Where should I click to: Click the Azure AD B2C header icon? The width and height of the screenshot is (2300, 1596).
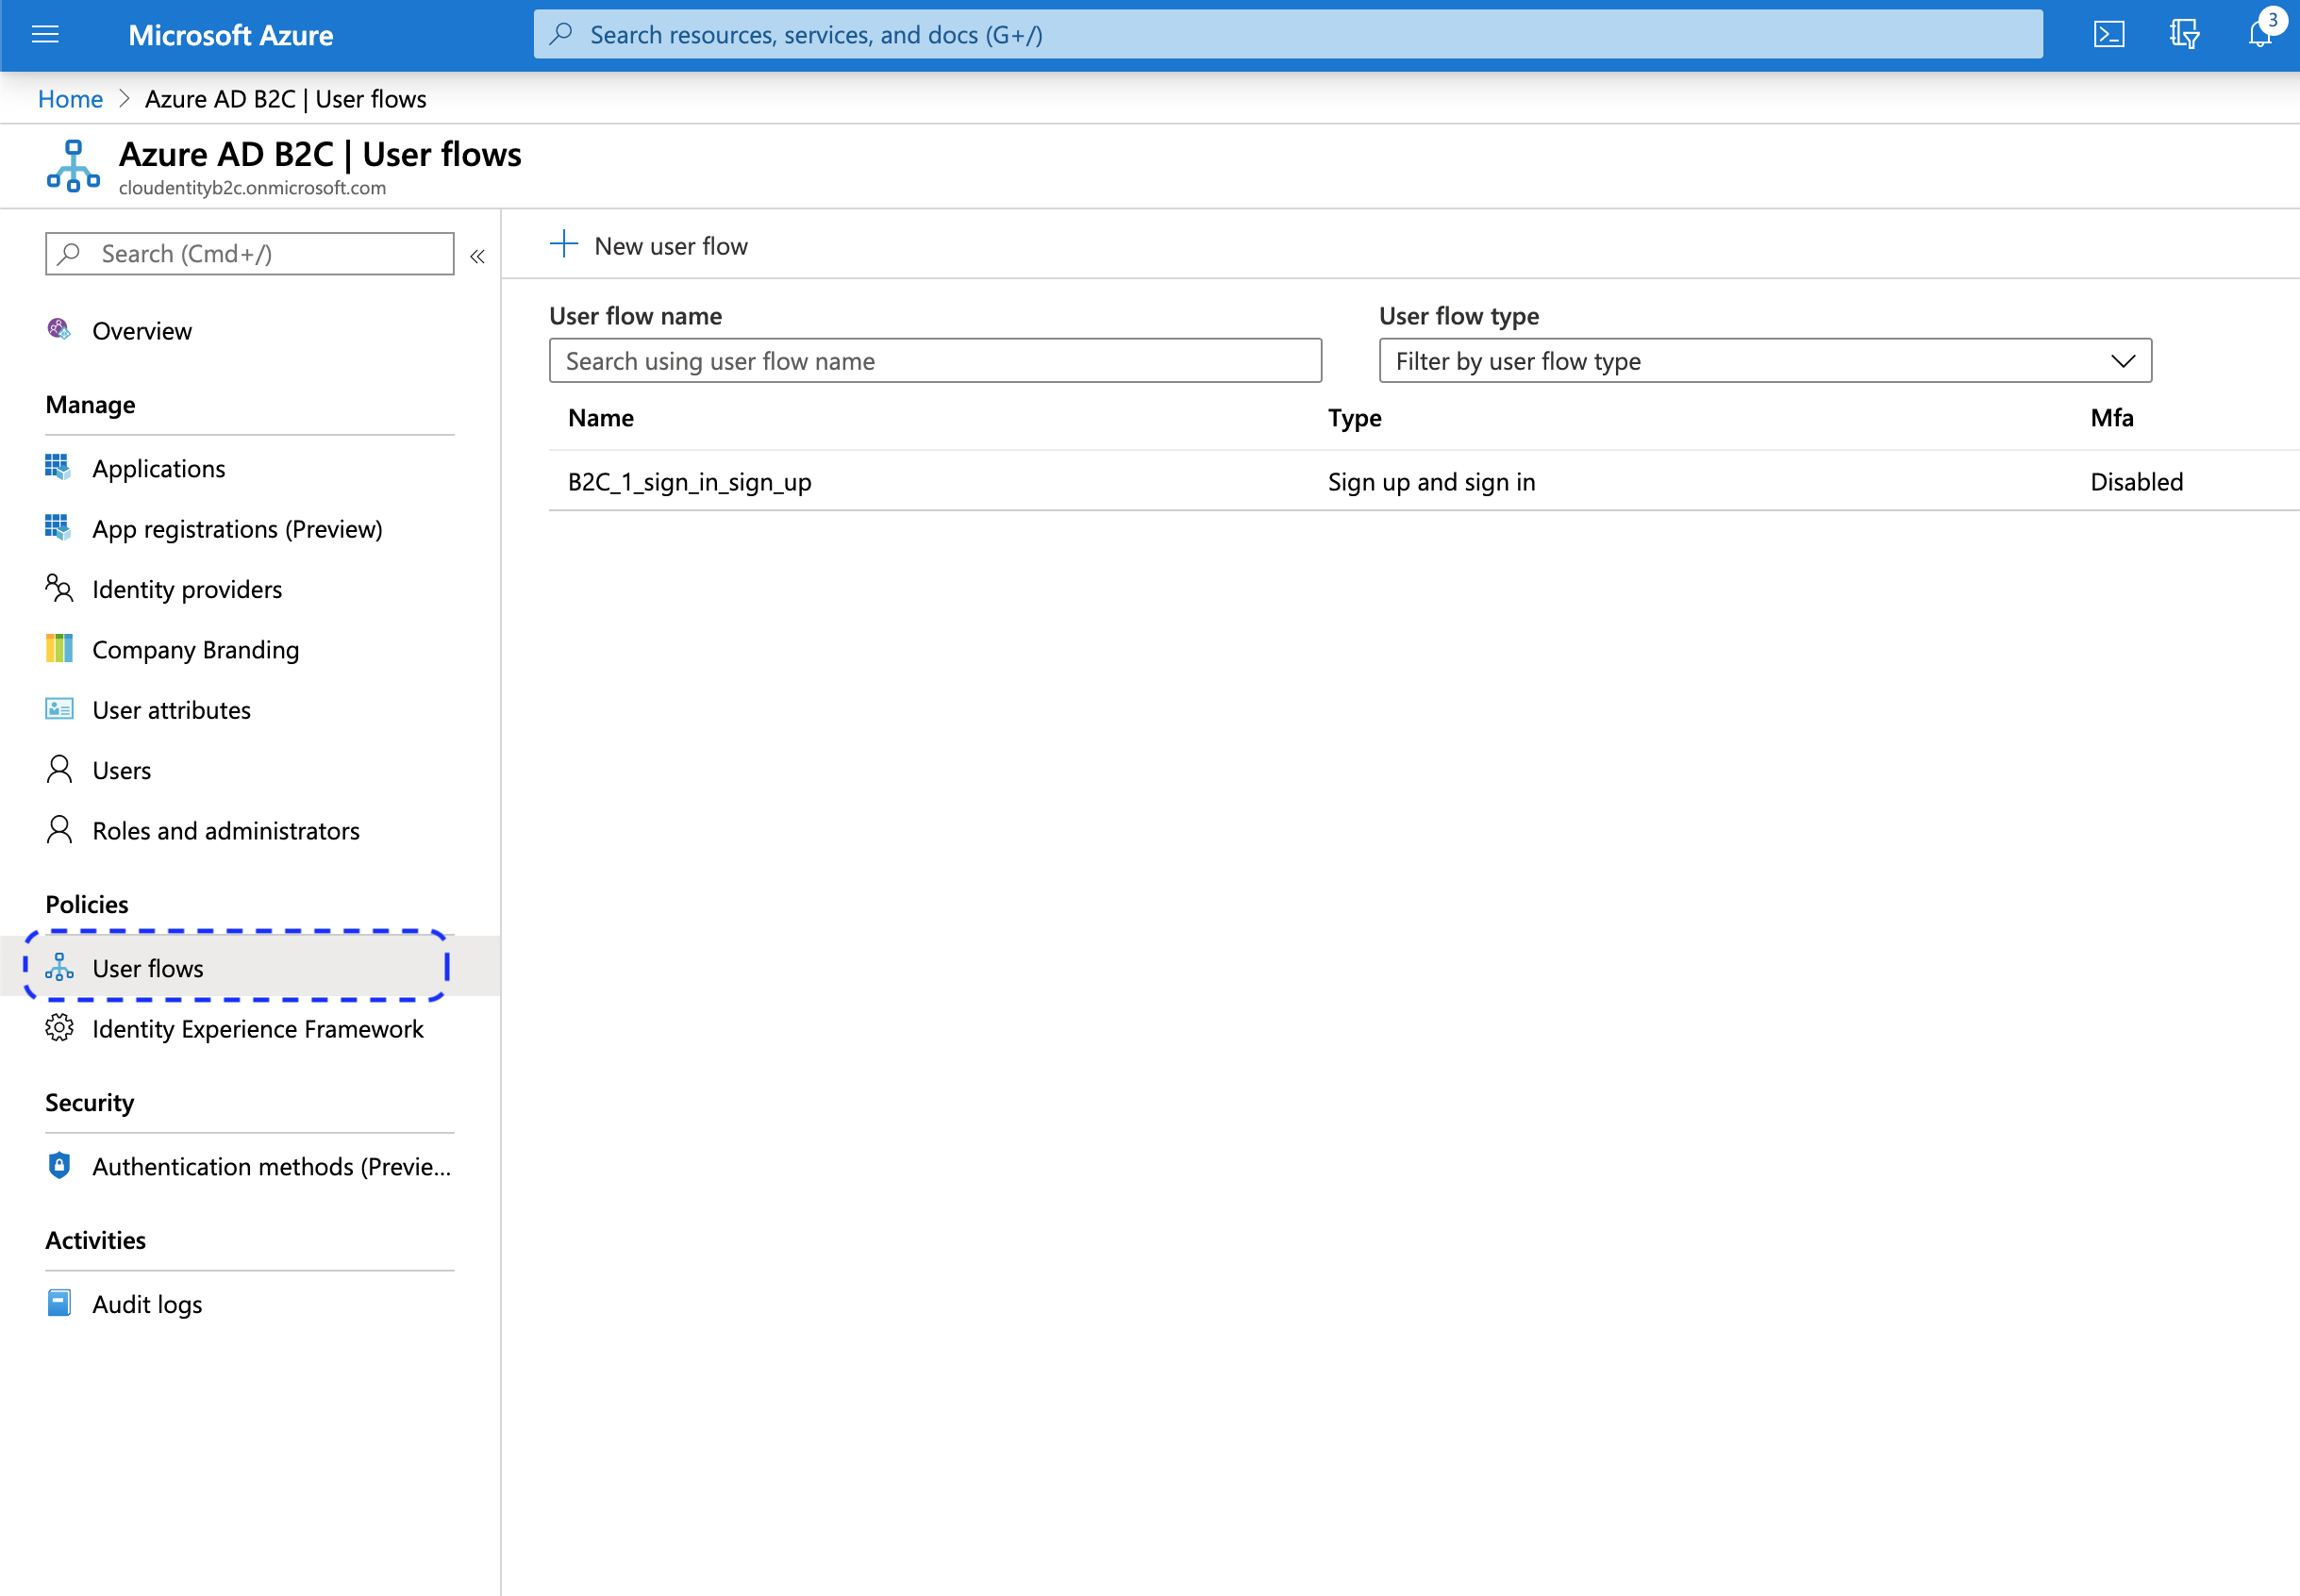[73, 166]
